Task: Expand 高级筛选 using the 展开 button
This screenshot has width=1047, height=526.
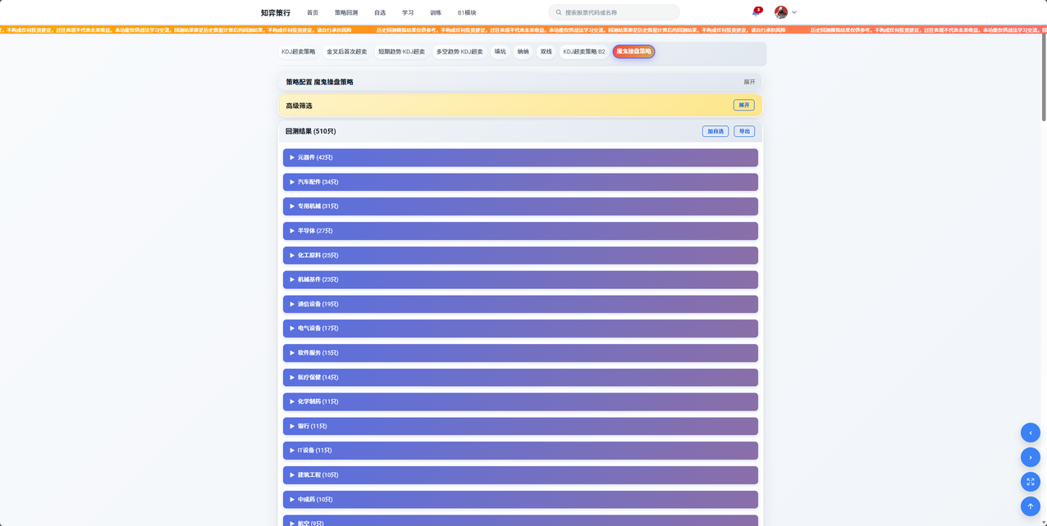Action: pos(743,105)
